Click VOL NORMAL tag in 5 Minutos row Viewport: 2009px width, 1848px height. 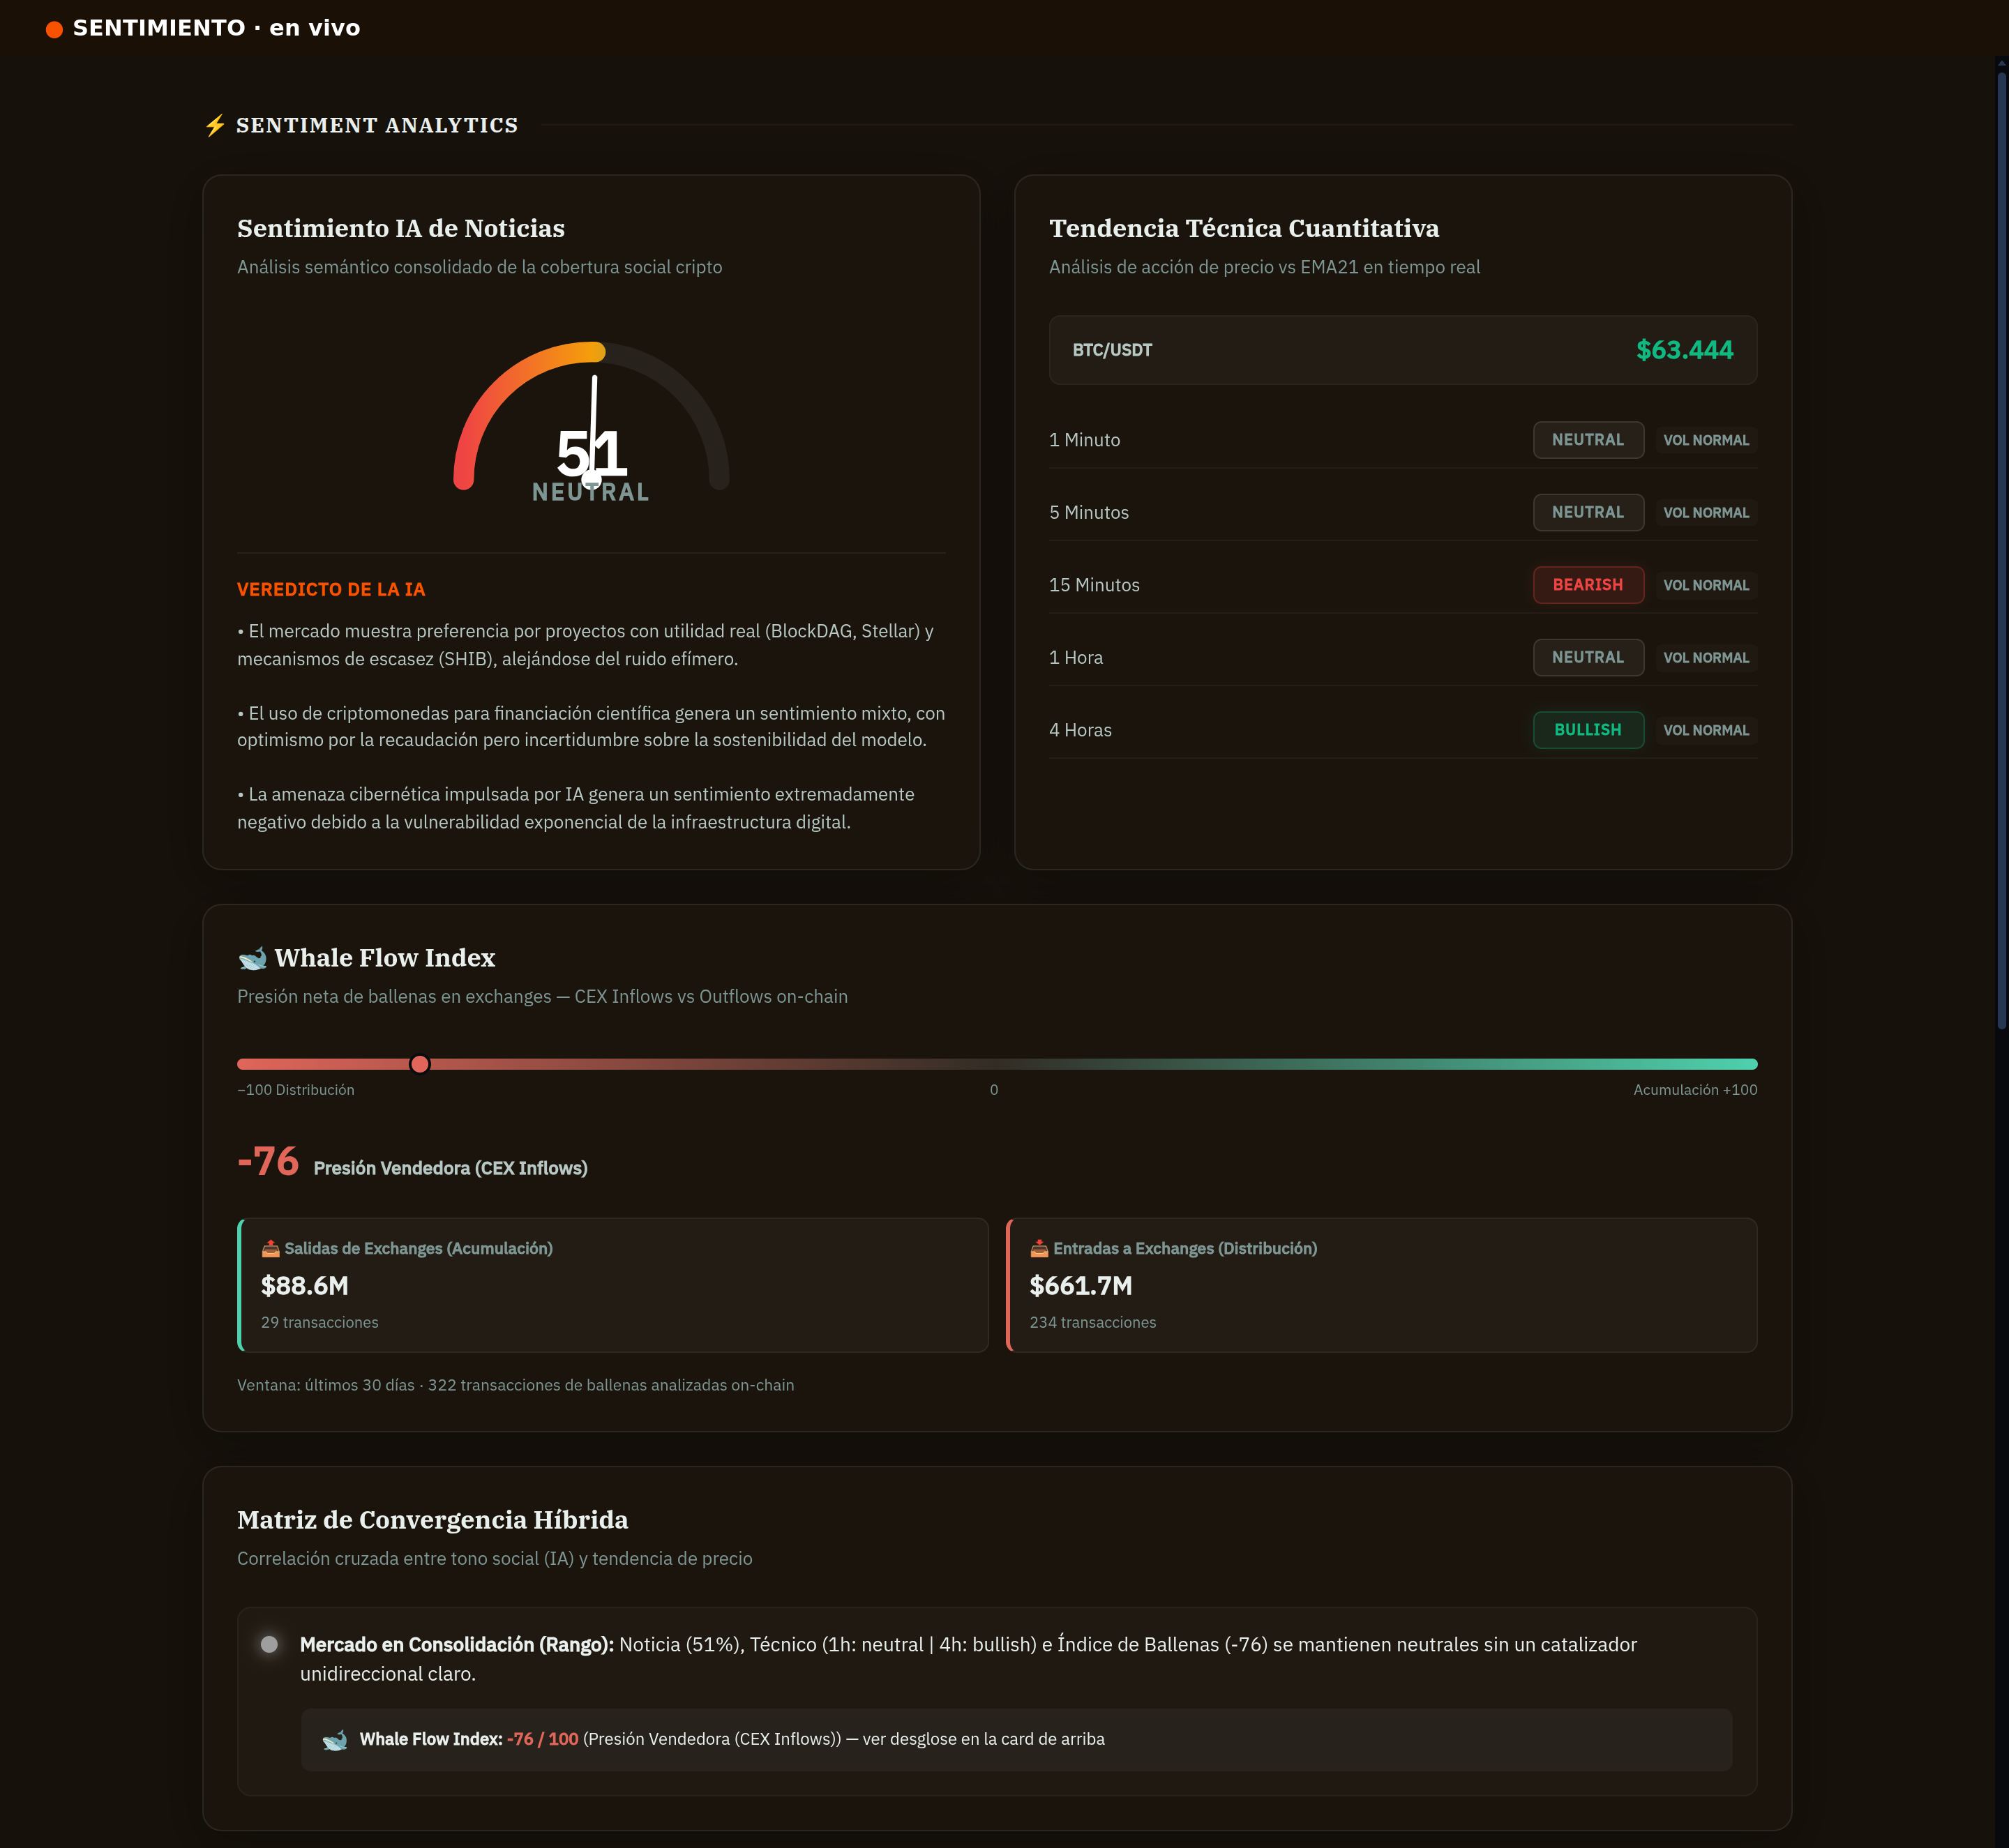(1706, 512)
